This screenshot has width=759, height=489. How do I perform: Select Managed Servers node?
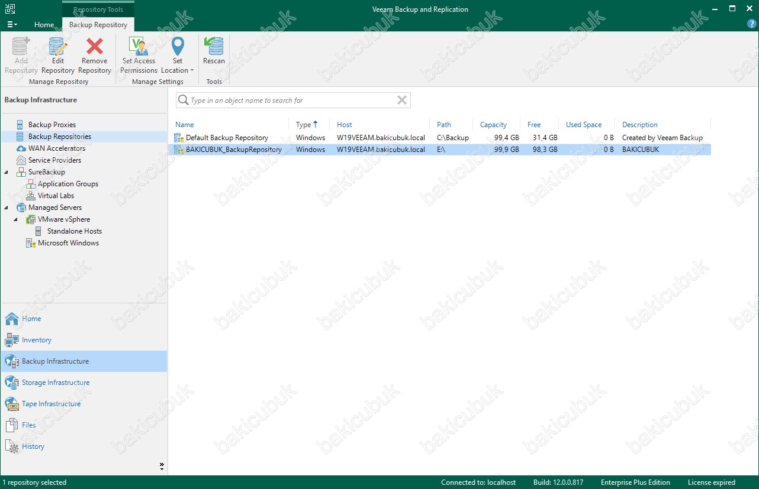point(55,208)
